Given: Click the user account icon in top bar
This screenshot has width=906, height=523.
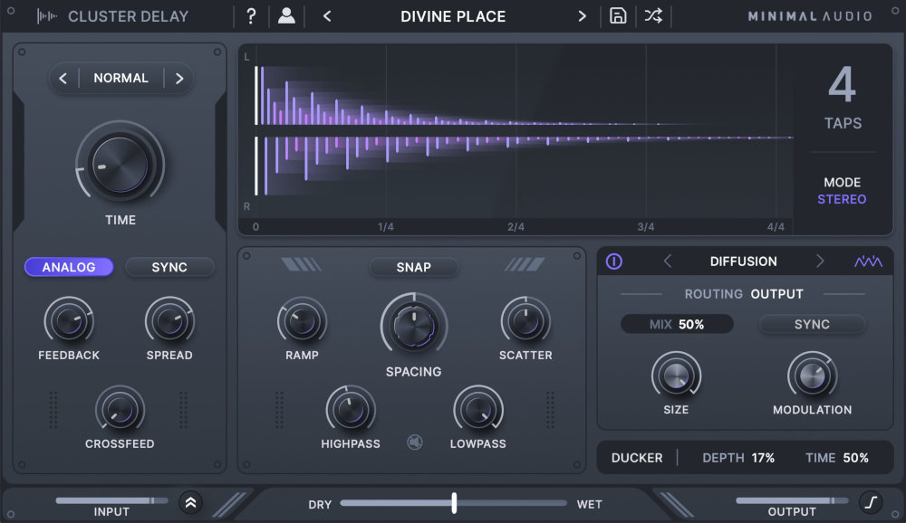Looking at the screenshot, I should (x=286, y=15).
